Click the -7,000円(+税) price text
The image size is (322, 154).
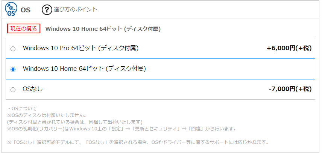point(290,89)
